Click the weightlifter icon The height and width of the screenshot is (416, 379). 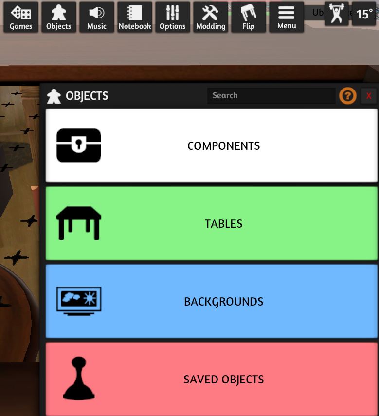click(x=337, y=14)
